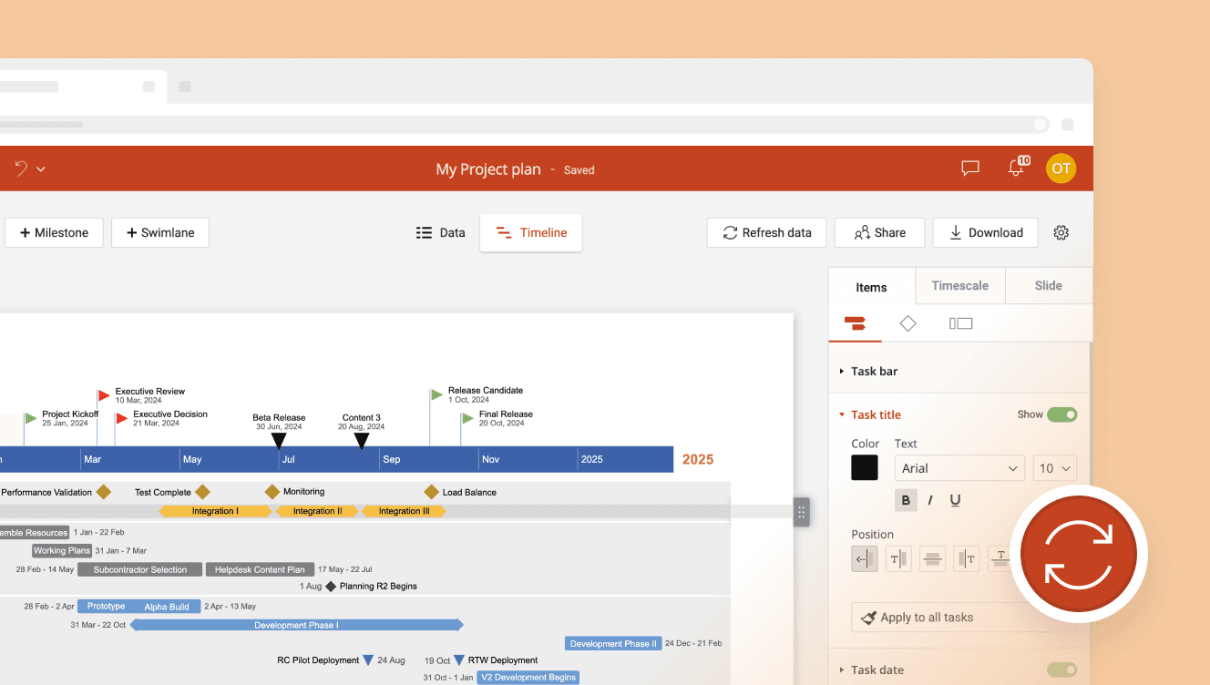1210x685 pixels.
Task: Switch to the Timescale tab
Action: [960, 285]
